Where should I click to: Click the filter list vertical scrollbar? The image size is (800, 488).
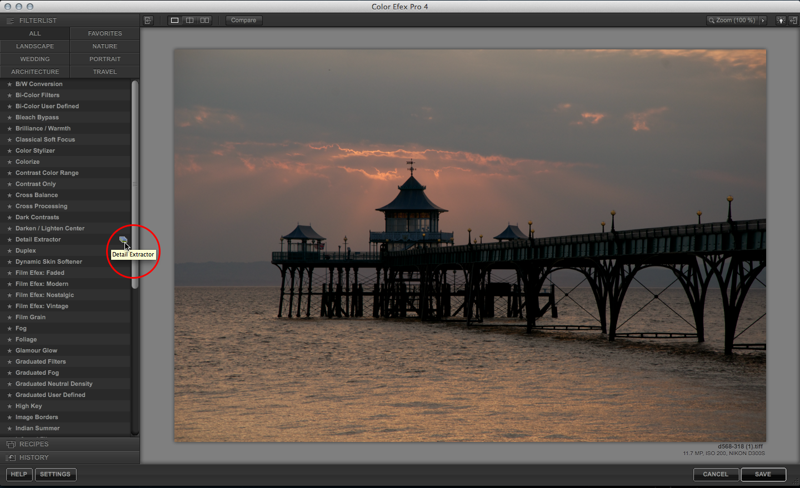(134, 184)
